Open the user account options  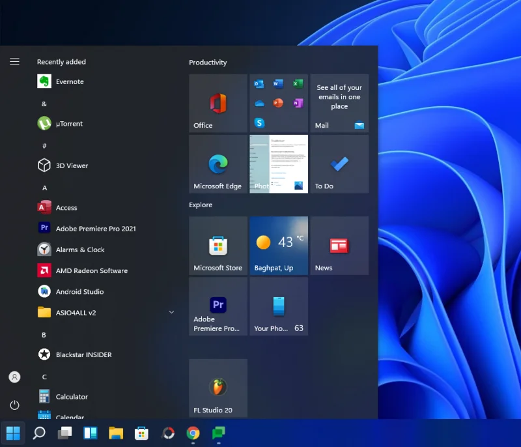(14, 377)
